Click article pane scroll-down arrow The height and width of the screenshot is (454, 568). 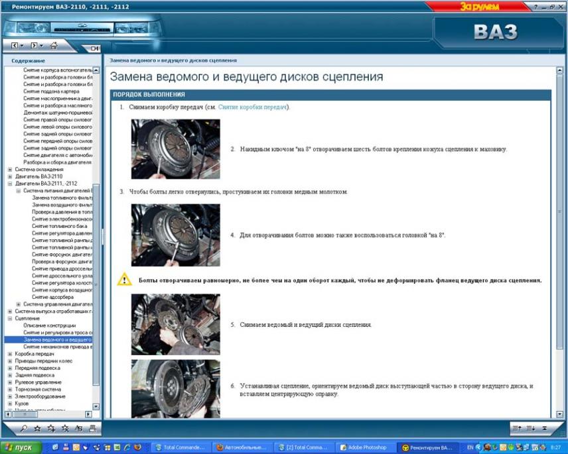pos(559,414)
